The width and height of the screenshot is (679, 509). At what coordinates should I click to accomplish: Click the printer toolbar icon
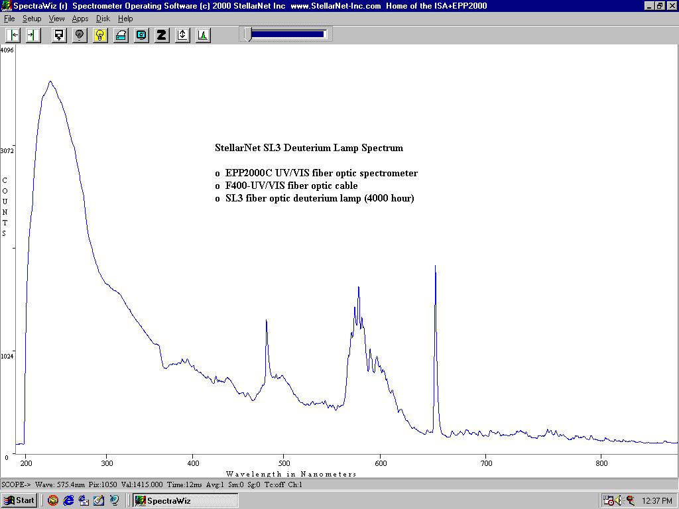point(121,35)
